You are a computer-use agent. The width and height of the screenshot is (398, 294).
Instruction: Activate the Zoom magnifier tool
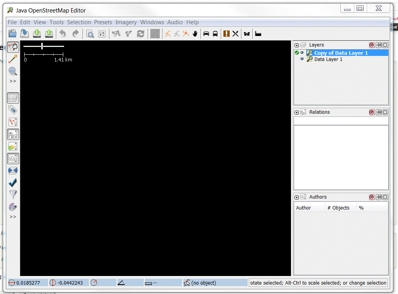(13, 71)
